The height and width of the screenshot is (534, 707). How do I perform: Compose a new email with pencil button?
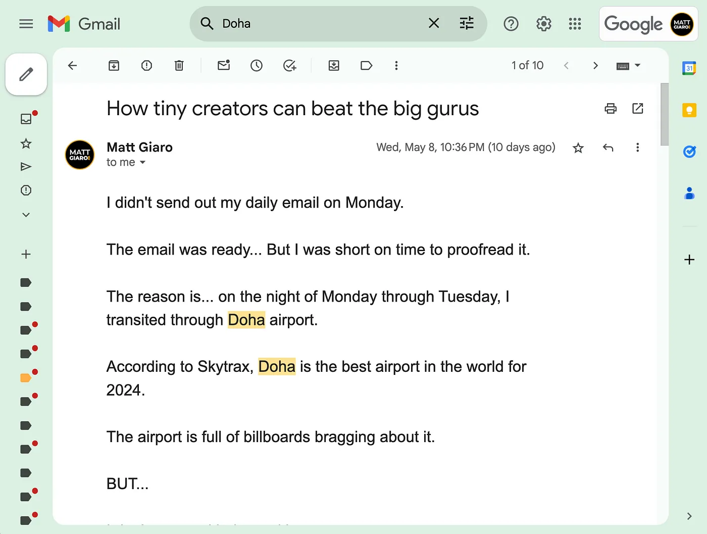26,74
